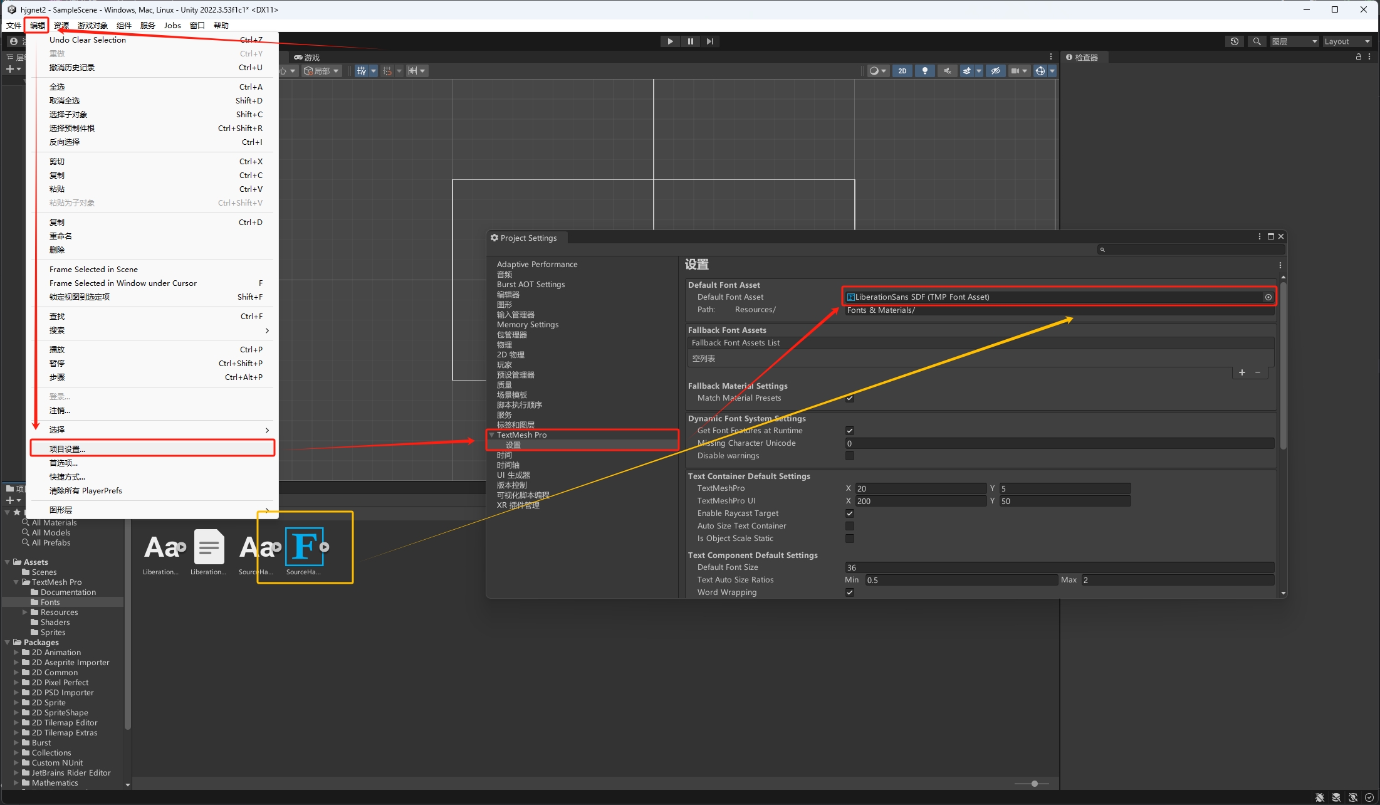
Task: Toggle Word Wrapping checkbox
Action: point(850,592)
